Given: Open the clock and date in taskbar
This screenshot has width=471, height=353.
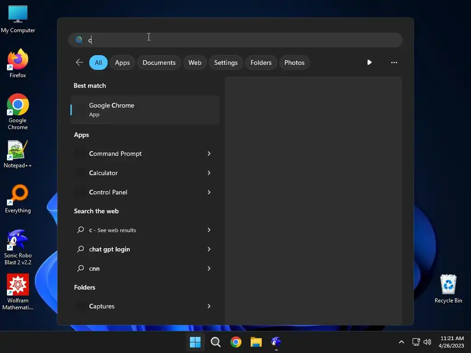Looking at the screenshot, I should tap(452, 342).
